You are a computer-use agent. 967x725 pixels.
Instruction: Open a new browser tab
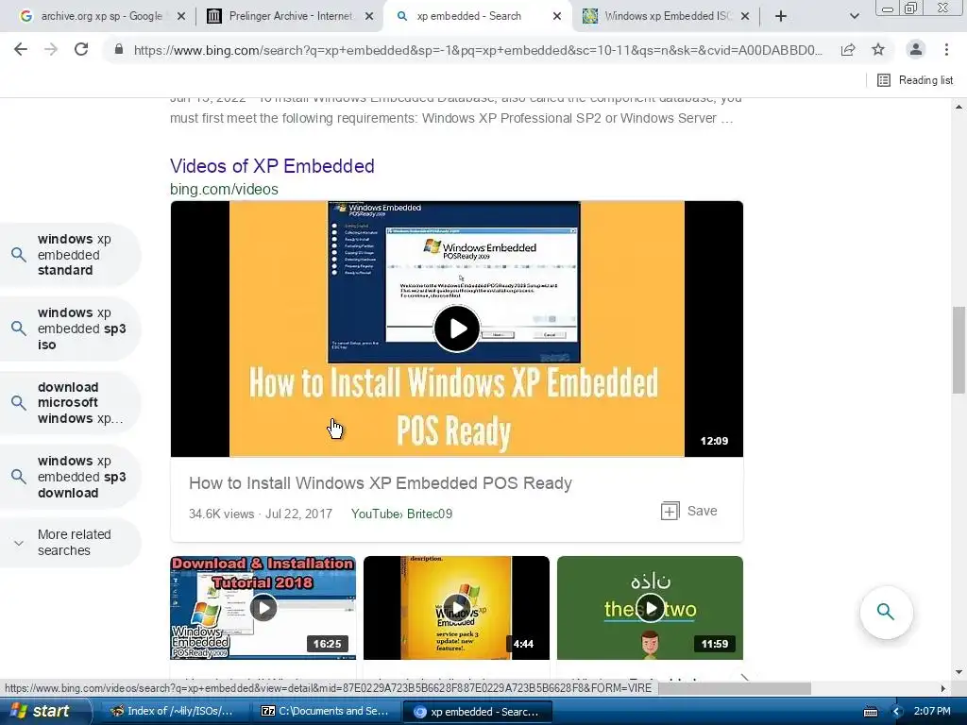[x=781, y=16]
